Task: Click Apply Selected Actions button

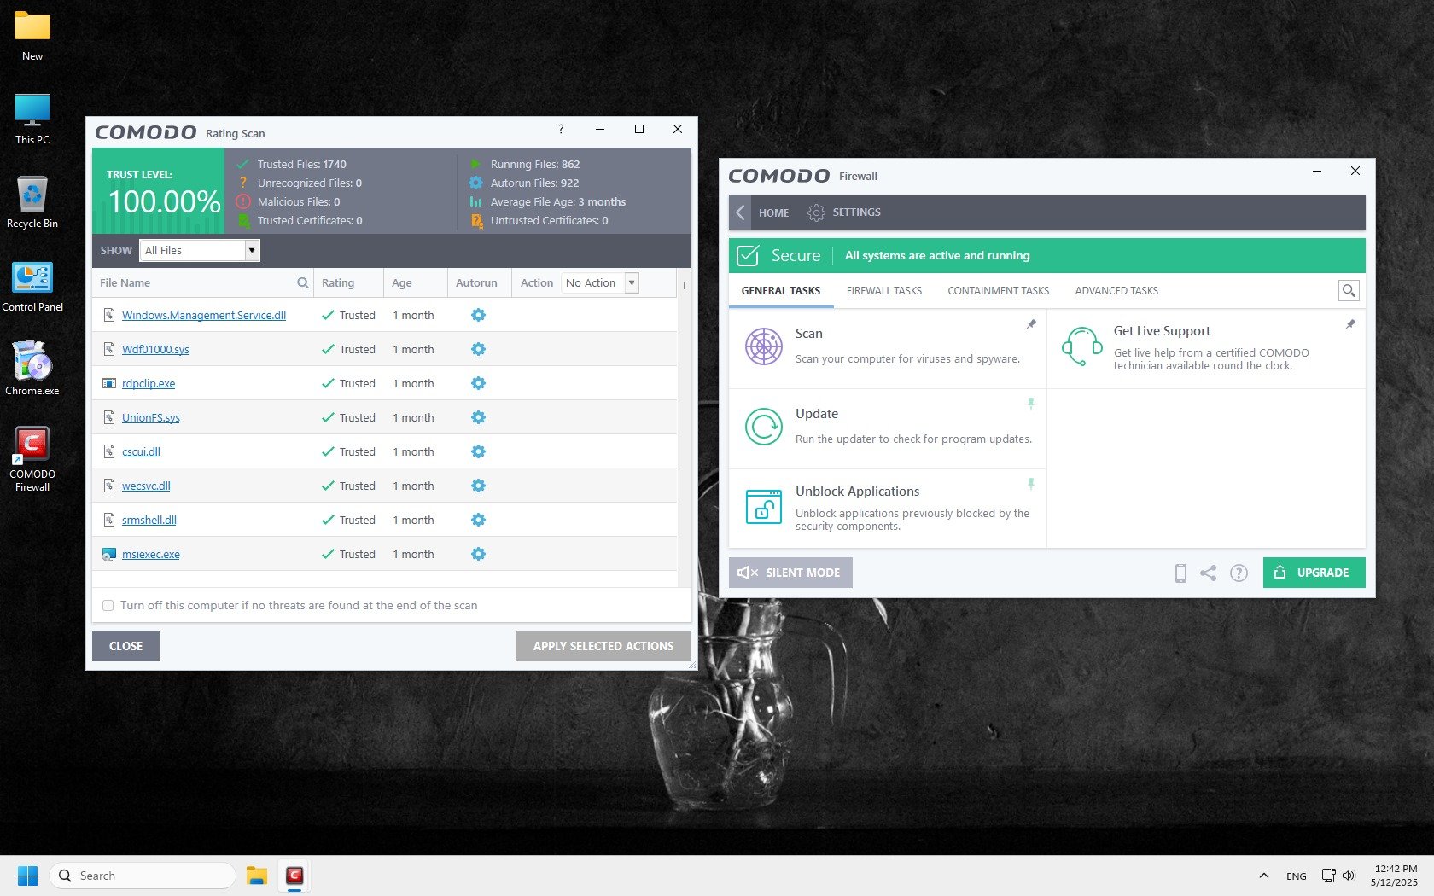Action: (x=603, y=646)
